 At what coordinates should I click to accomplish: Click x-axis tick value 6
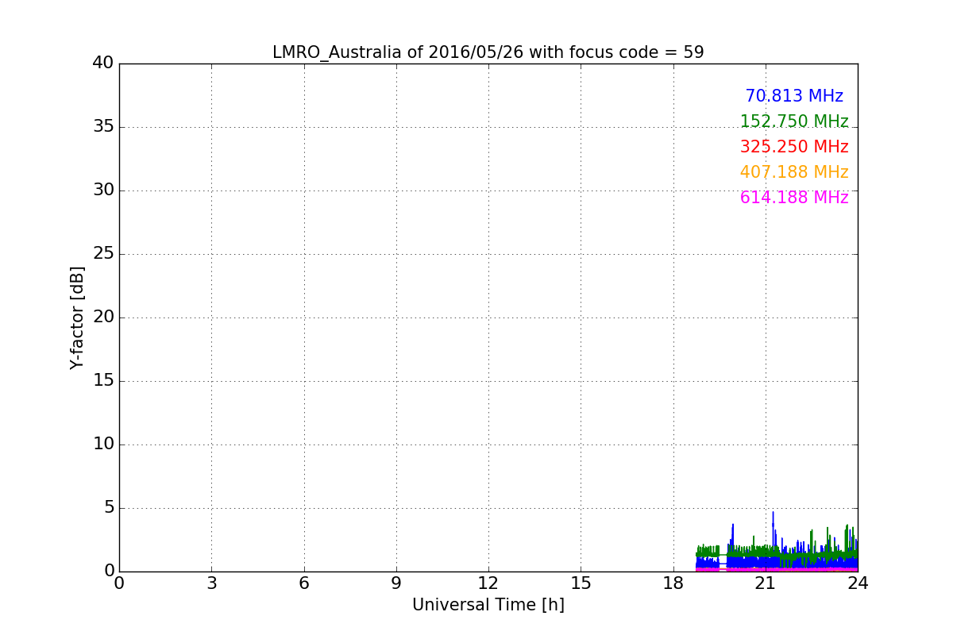coord(303,583)
